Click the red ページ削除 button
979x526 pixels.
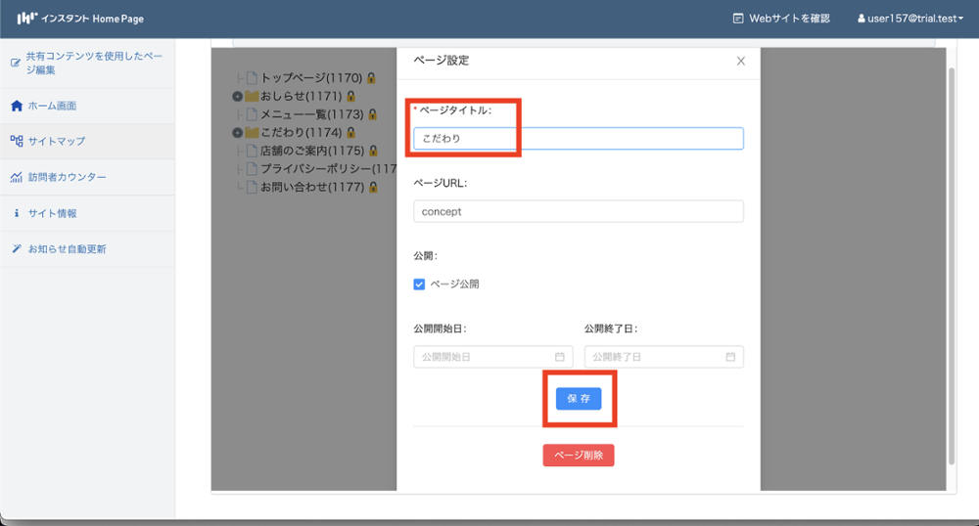point(579,456)
